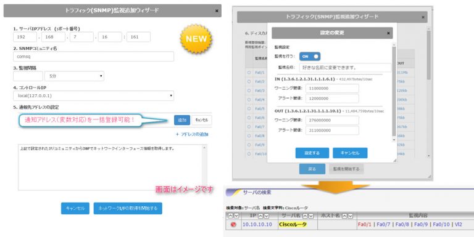Sort ホスト名 column descending
Viewport: 474px width, 237px height.
pos(351,215)
